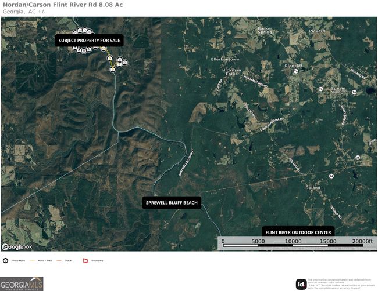The image size is (378, 291).
Task: Select the Sprewell Bluff Beach label
Action: [172, 203]
